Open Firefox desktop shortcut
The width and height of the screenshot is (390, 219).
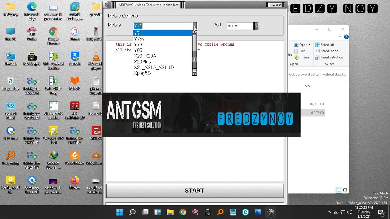click(75, 183)
